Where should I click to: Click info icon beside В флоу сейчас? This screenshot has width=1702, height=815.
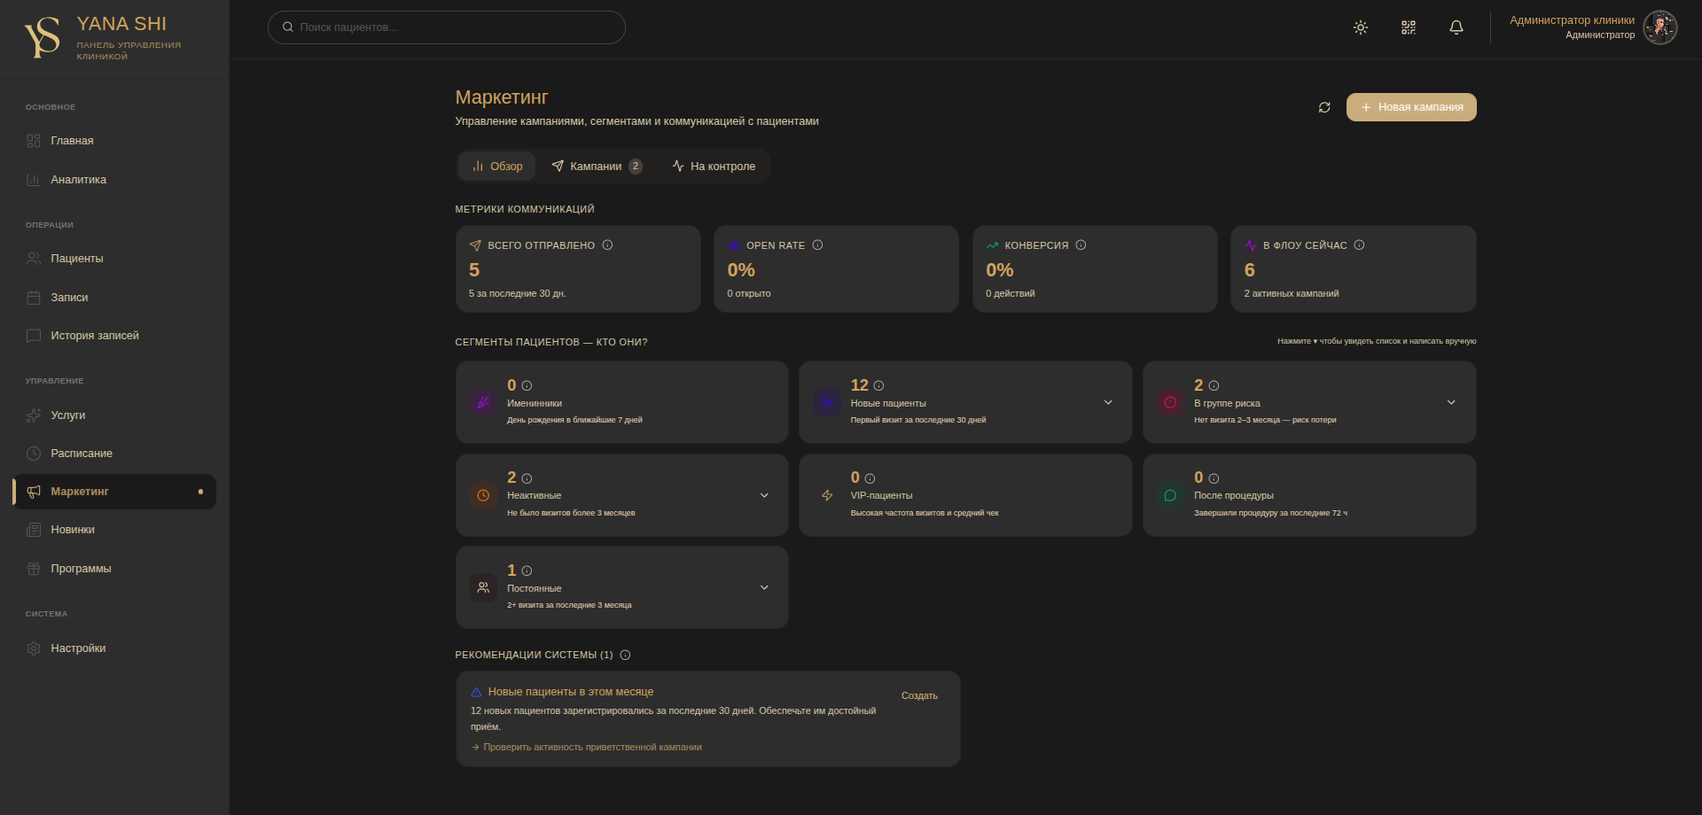pos(1360,245)
